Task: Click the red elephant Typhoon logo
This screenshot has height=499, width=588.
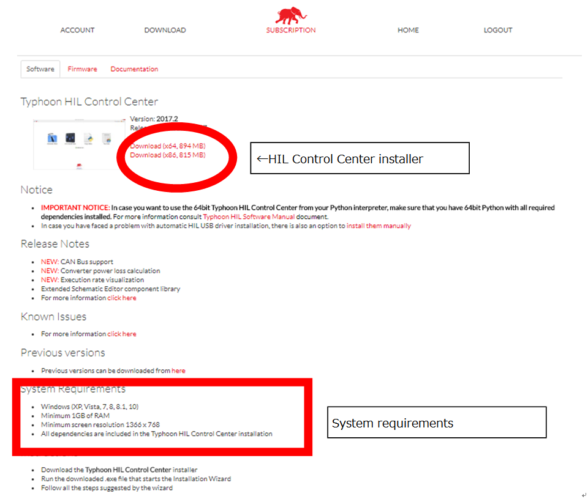Action: (x=291, y=15)
